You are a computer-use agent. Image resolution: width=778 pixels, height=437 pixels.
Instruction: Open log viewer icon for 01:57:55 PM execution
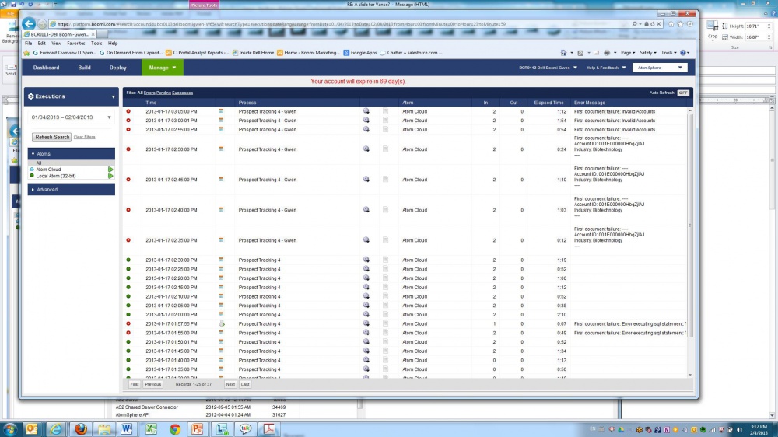coord(366,323)
